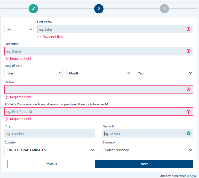Viewport: 199px width, 178px height.
Task: Focus the Address input field
Action: pos(99,112)
